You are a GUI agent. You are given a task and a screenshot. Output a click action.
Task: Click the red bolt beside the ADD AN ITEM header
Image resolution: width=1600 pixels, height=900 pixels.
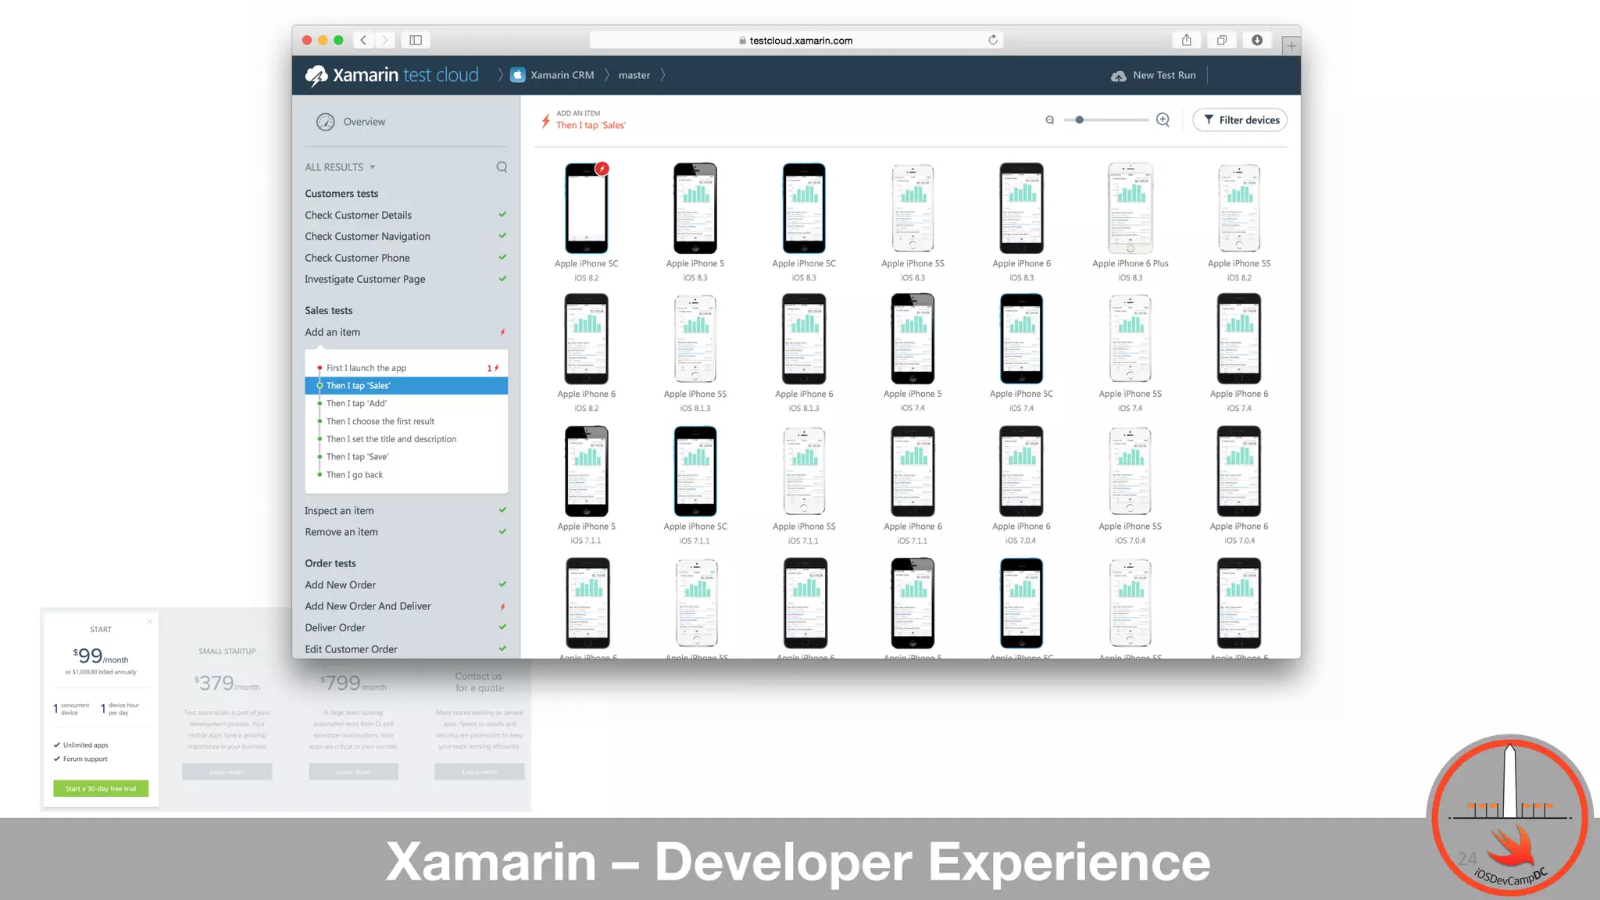545,120
